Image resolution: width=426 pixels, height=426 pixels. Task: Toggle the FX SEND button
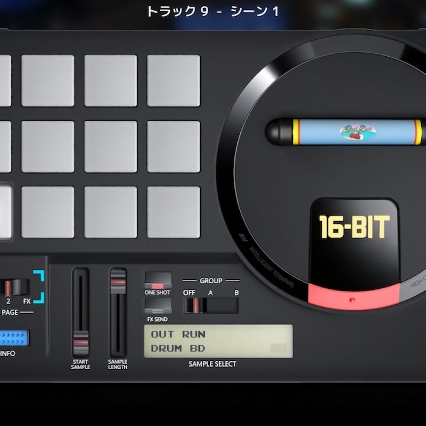(158, 306)
